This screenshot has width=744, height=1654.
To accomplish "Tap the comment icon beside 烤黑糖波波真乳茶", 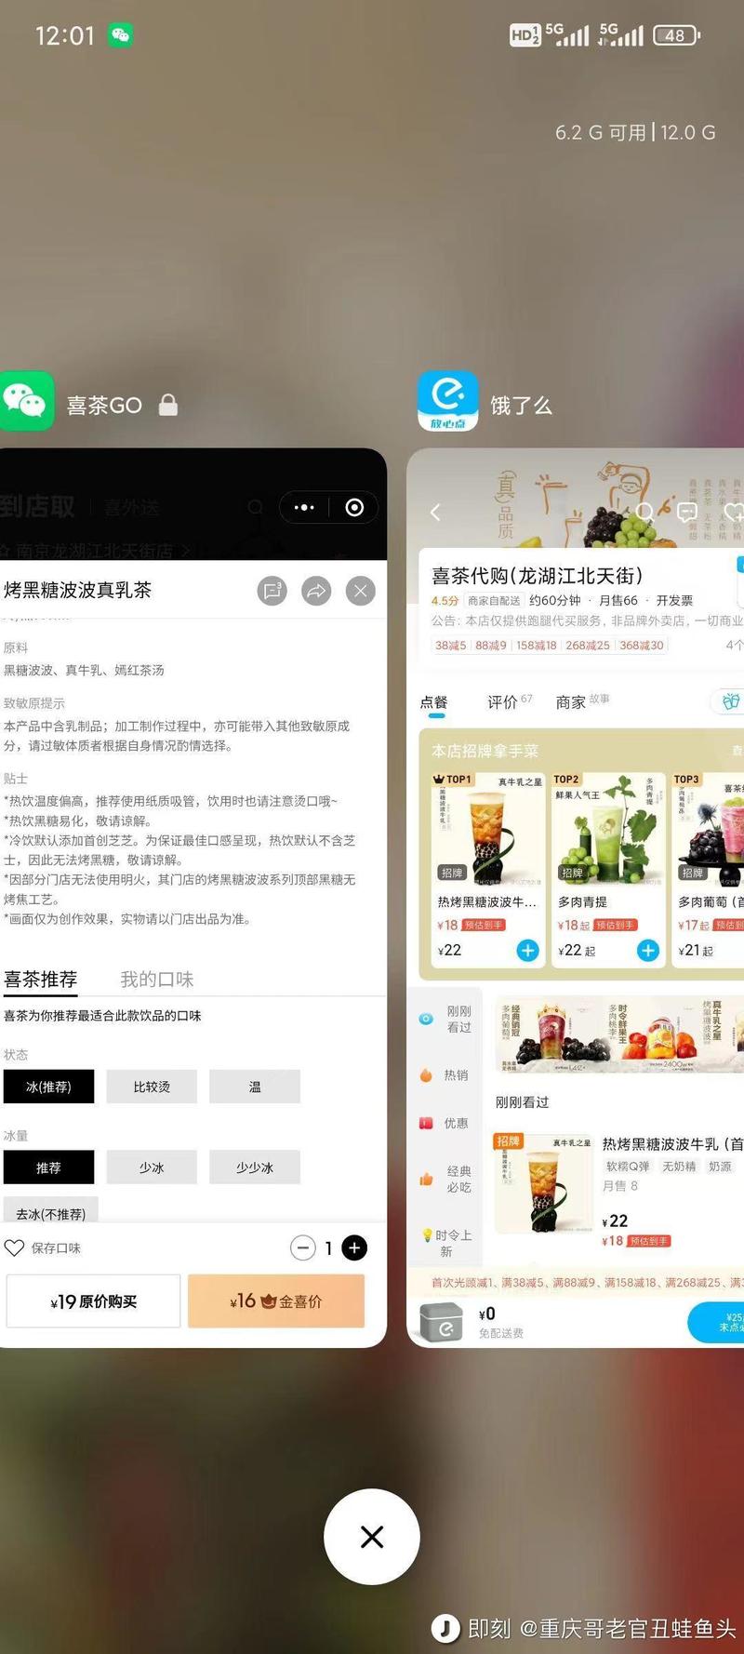I will [272, 590].
